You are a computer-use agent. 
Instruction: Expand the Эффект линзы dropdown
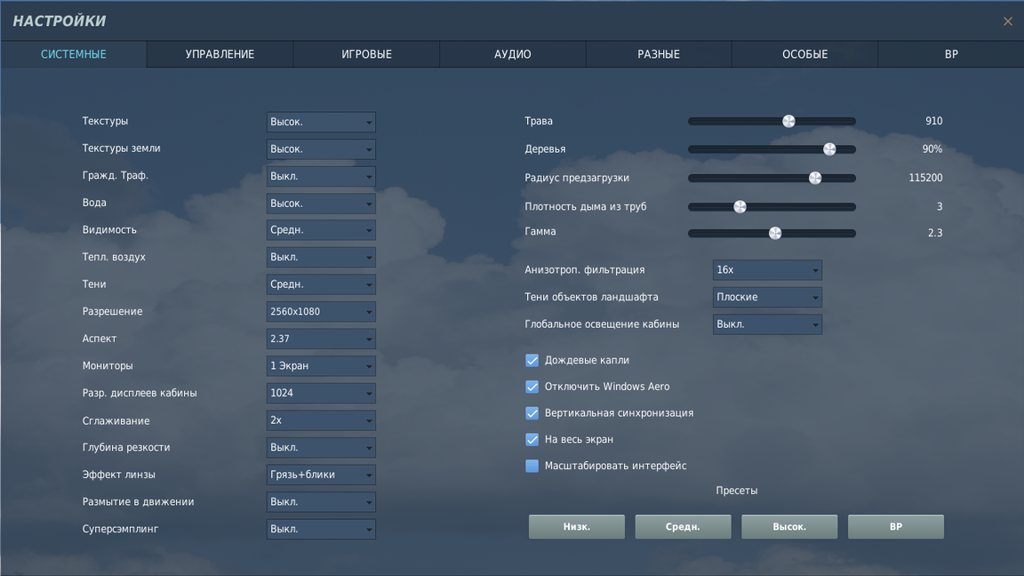pyautogui.click(x=321, y=475)
